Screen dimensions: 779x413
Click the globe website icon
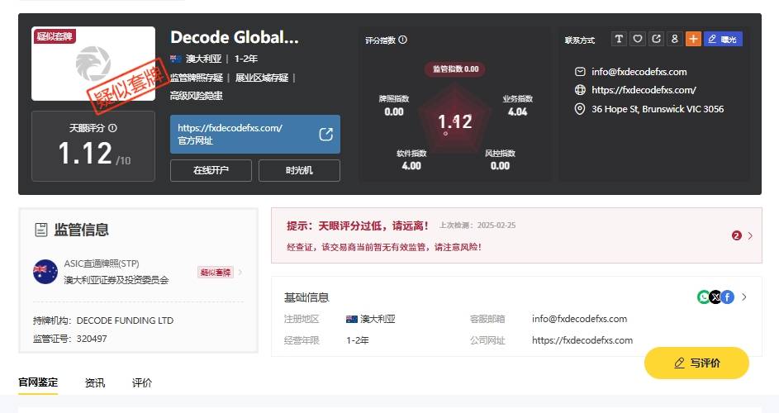coord(580,90)
